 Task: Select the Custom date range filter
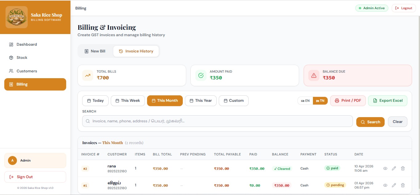[234, 100]
